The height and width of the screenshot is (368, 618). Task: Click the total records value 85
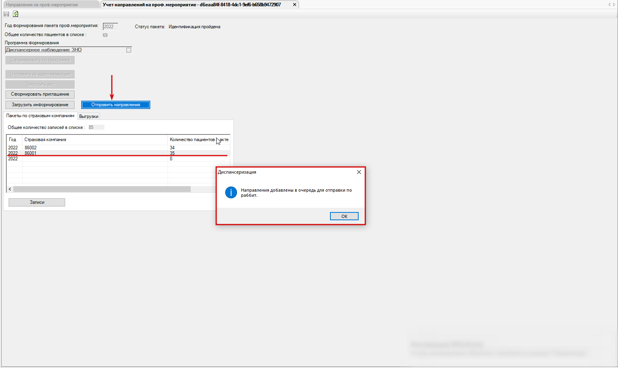[91, 127]
